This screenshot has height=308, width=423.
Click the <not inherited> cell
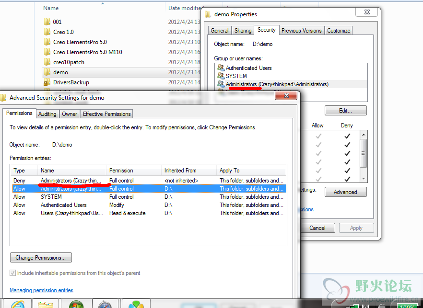point(181,181)
